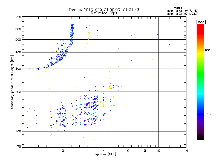Click colorbar tick label "-100"

click(x=208, y=114)
